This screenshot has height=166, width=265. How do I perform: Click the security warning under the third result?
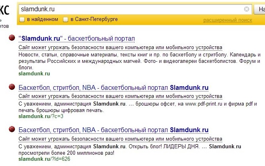pyautogui.click(x=120, y=139)
